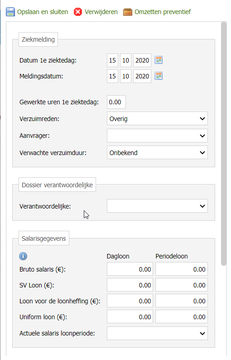Image resolution: width=231 pixels, height=360 pixels.
Task: Click Uniform loon Dagloon field
Action: click(130, 316)
